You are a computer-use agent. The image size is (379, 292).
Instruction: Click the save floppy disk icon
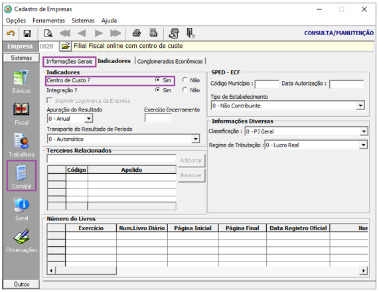27,33
